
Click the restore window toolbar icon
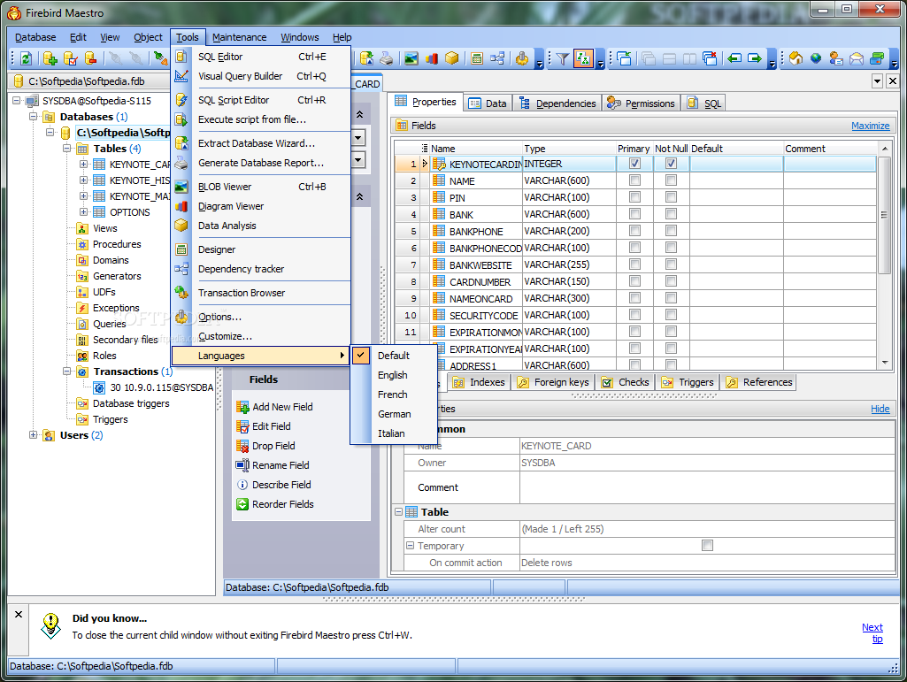[624, 58]
